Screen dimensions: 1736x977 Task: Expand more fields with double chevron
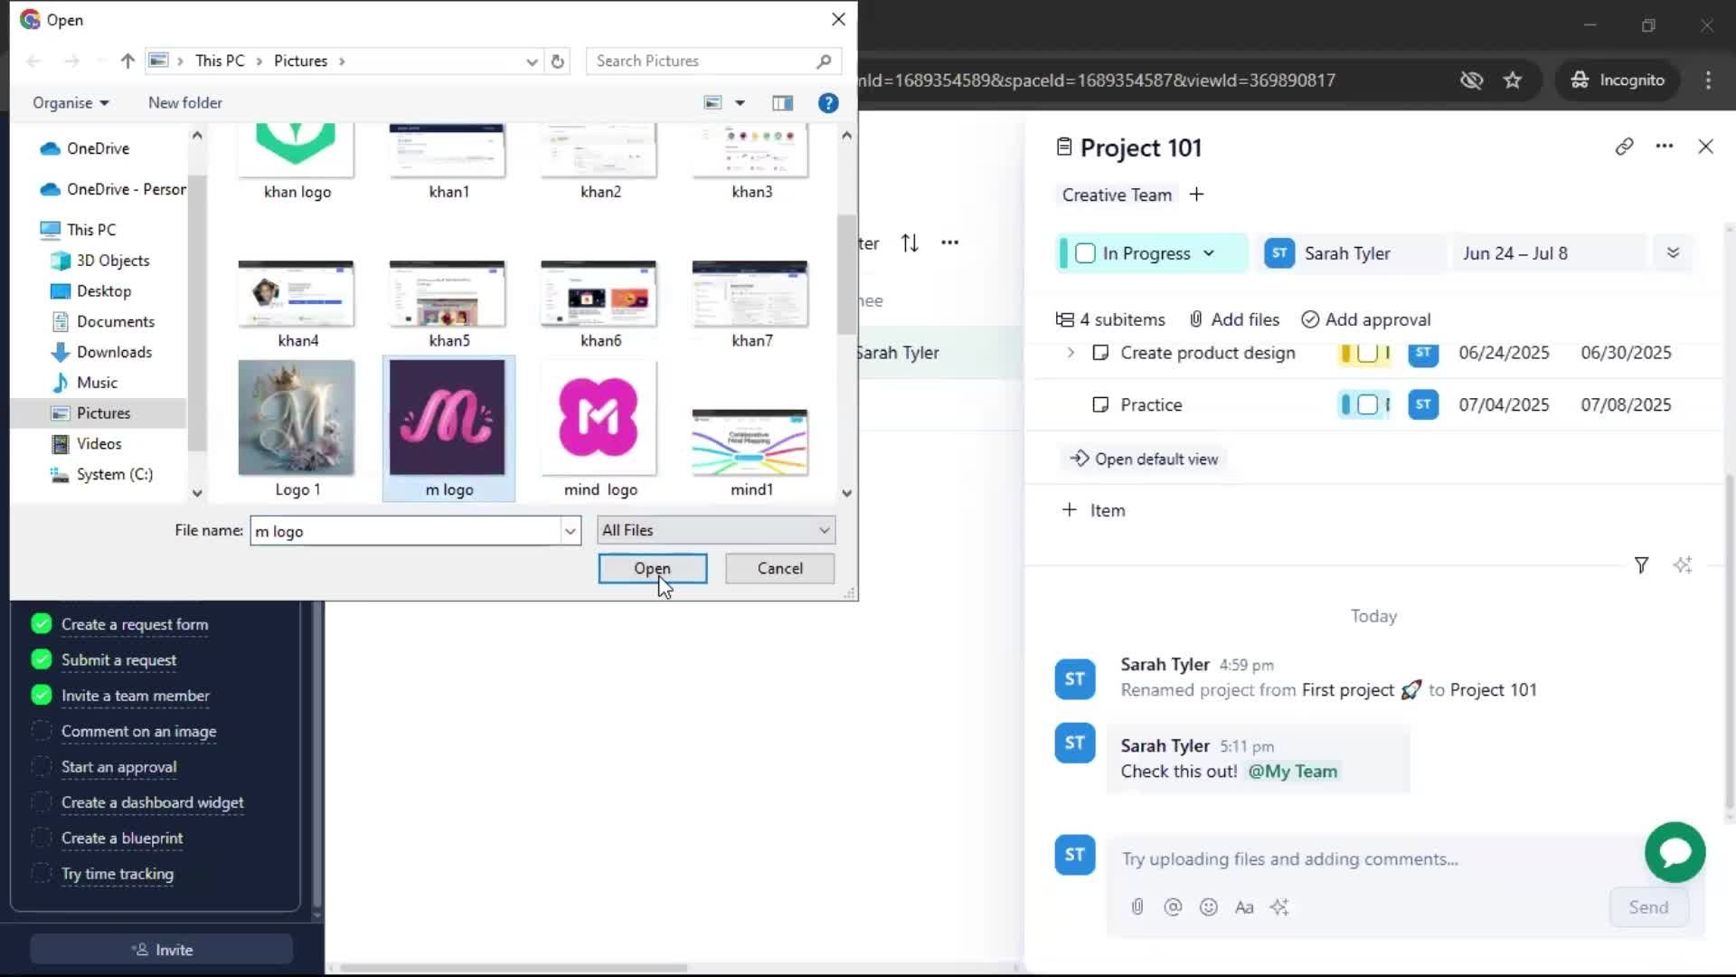(x=1673, y=253)
